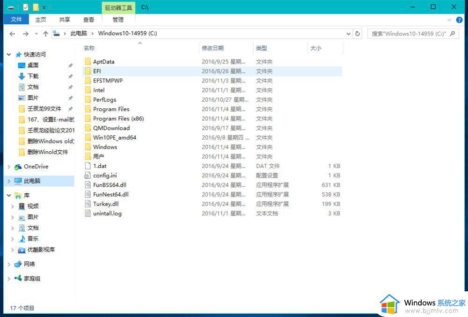Open Explorer help with question mark icon
Screen dimensions: 468x317
pos(460,20)
